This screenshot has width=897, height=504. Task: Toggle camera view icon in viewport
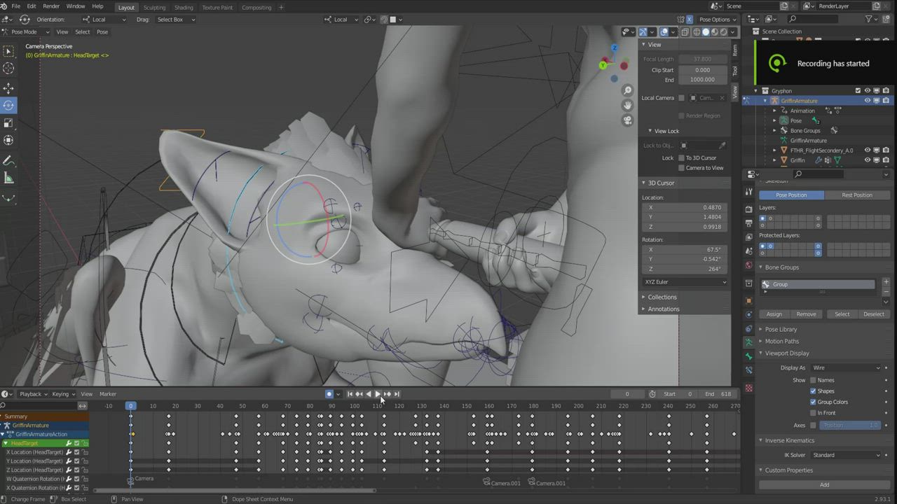(x=627, y=120)
